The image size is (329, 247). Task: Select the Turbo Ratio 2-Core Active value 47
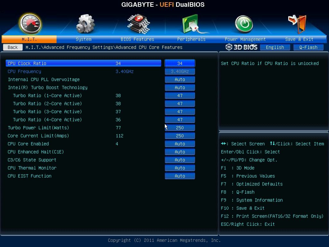[x=180, y=104]
